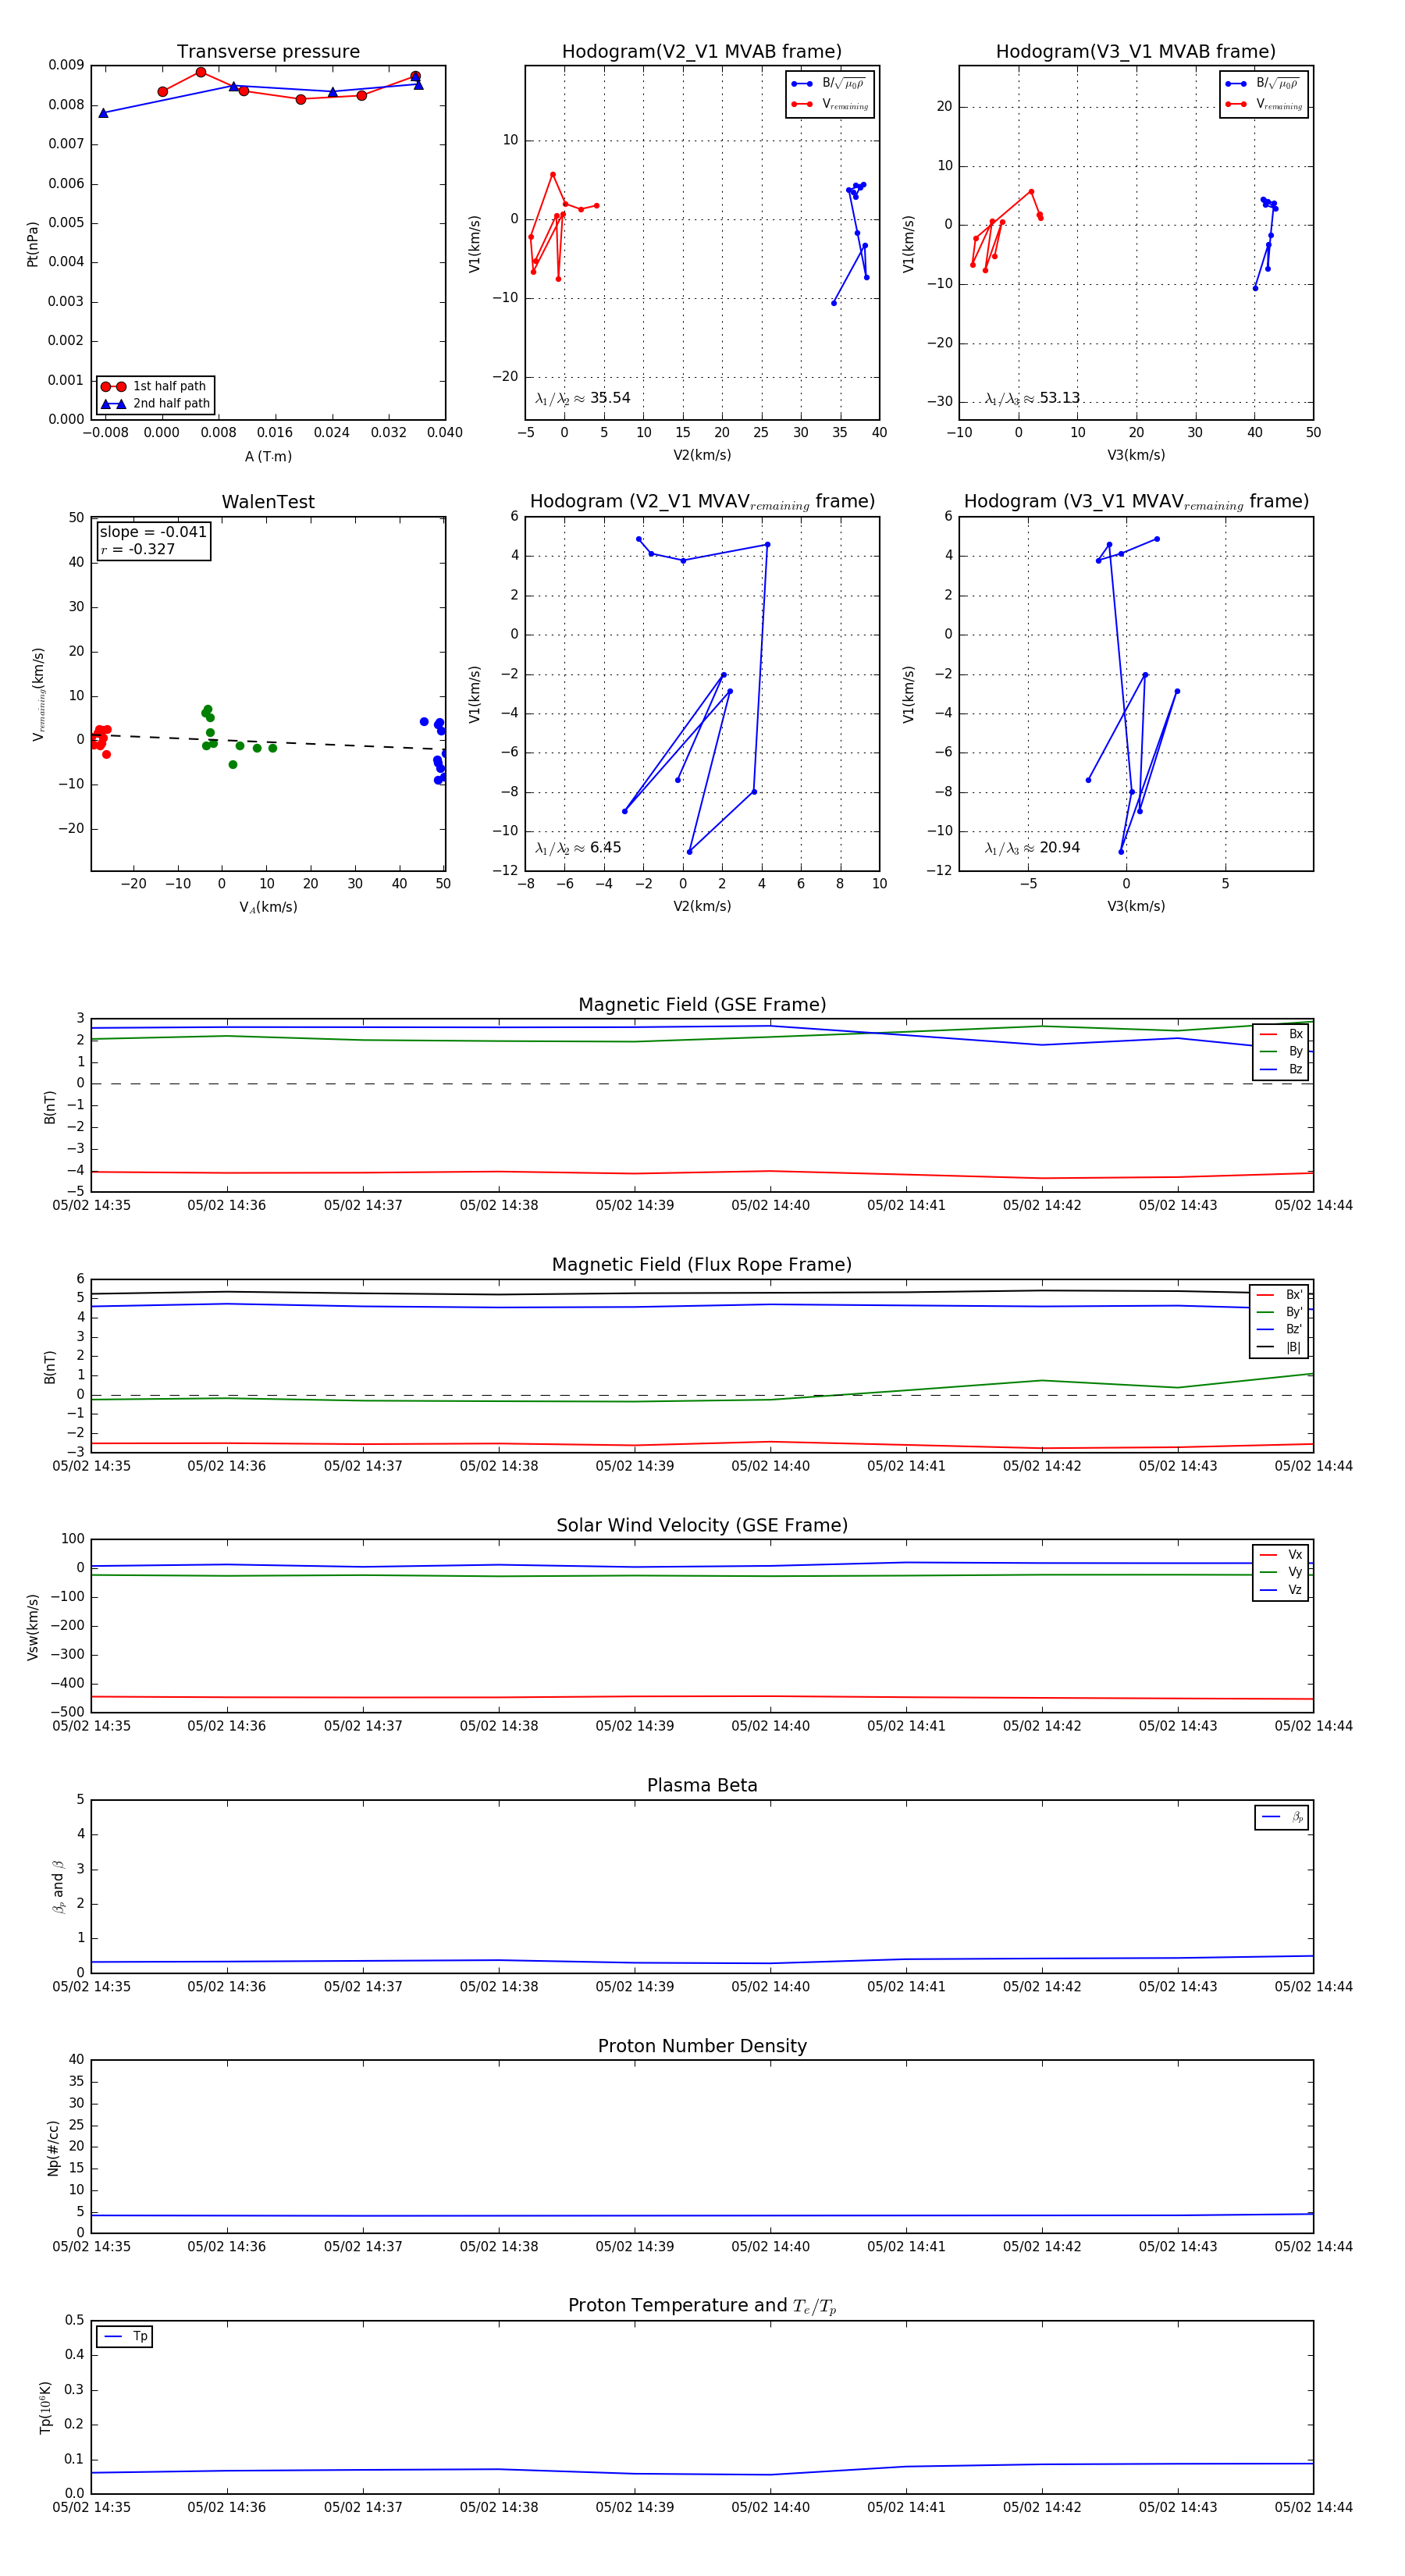Click the "Transverse pressure" plot title
Screen dimensions: 1405x2576
click(x=268, y=52)
